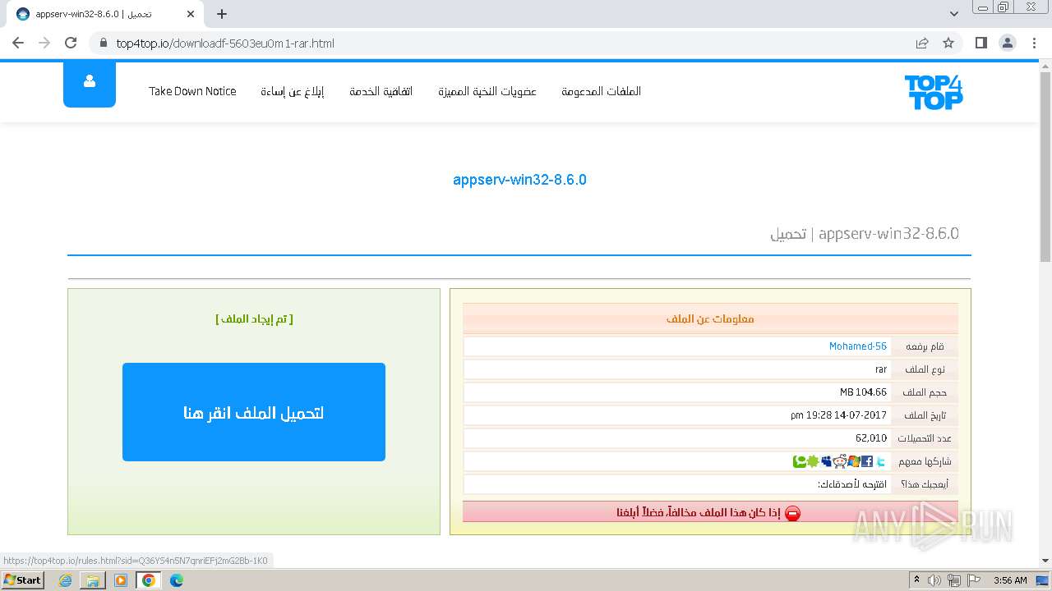The image size is (1052, 591).
Task: Open the Chrome tab search dropdown
Action: 954,14
